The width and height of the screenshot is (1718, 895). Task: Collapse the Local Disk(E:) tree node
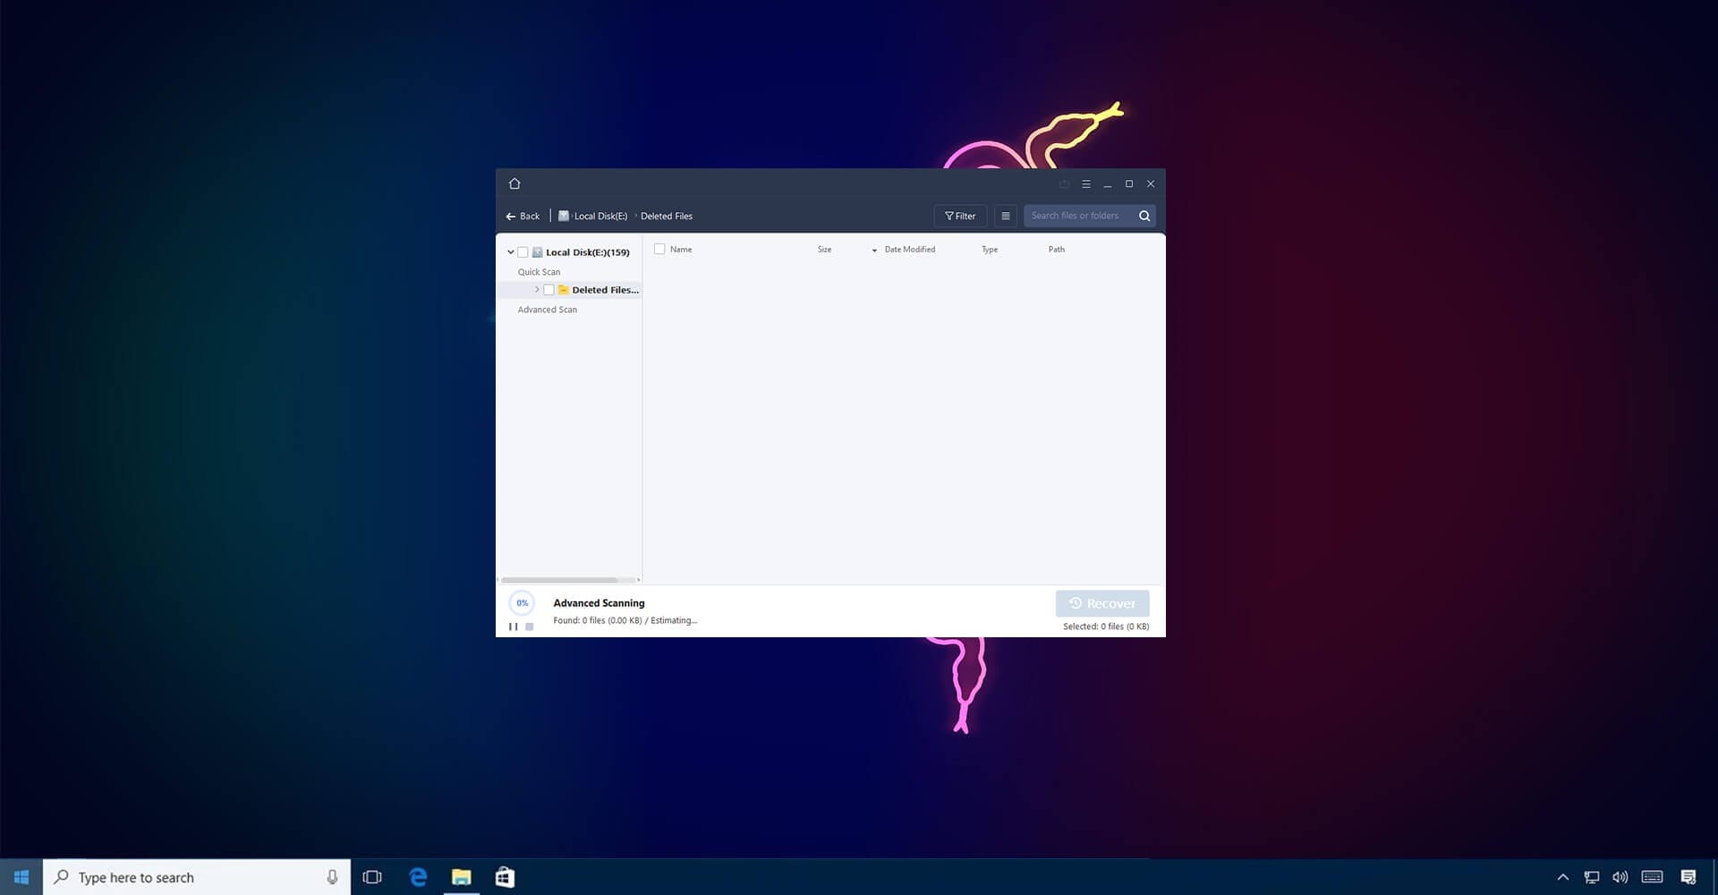[x=511, y=252]
